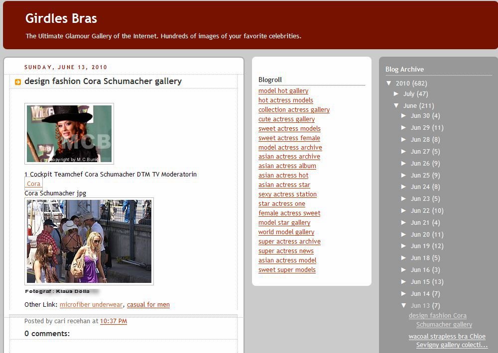Open the top photo with black hat
Screen dimensions: 498x353
coord(69,133)
